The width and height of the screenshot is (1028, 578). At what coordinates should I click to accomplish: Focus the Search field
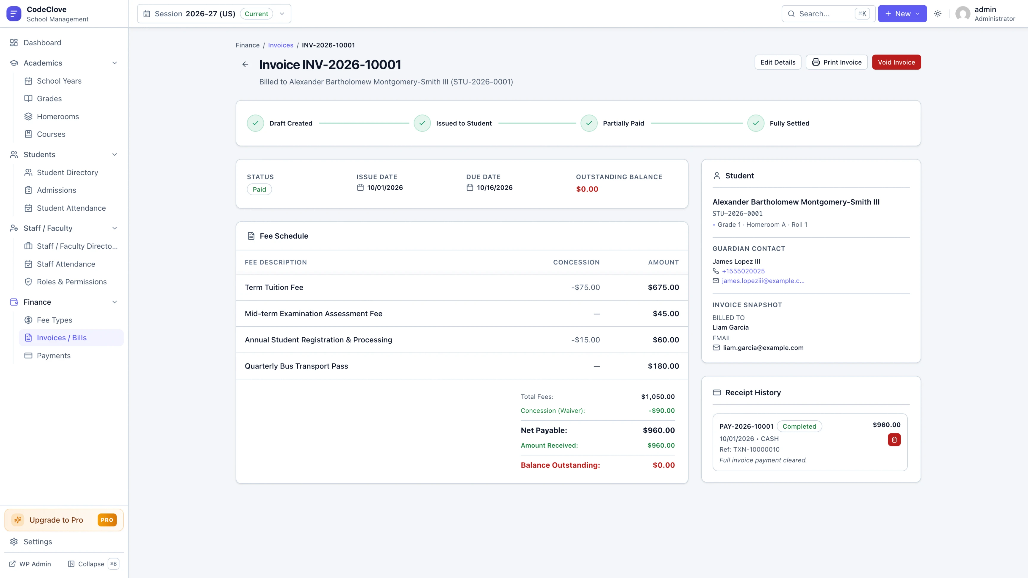[828, 14]
